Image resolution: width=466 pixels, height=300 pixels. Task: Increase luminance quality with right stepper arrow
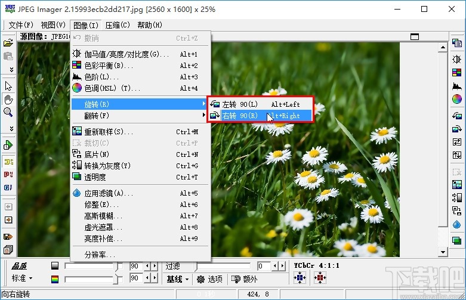(155, 266)
